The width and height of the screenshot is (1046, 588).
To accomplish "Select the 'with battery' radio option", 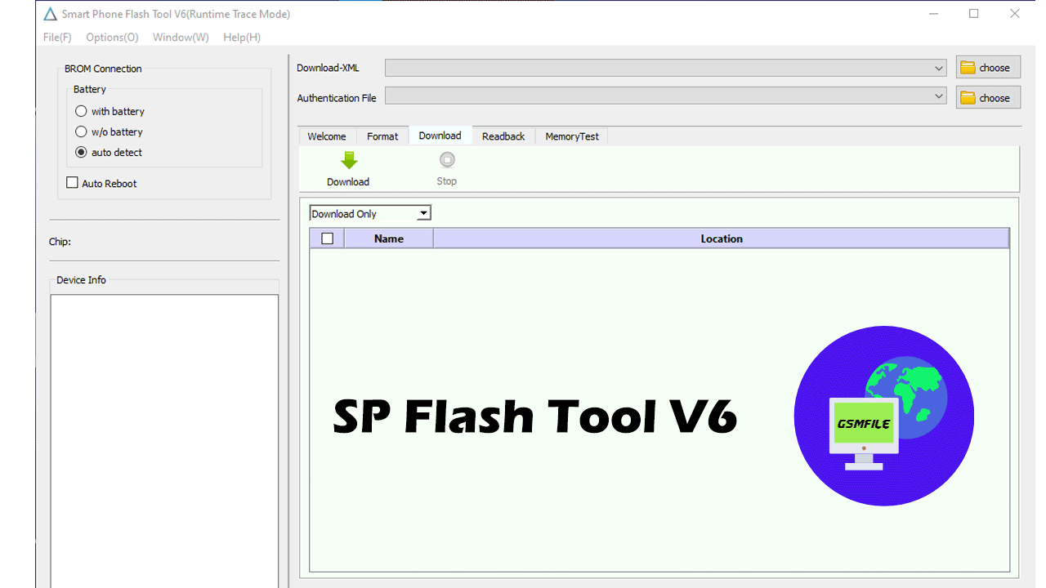I will pyautogui.click(x=81, y=111).
